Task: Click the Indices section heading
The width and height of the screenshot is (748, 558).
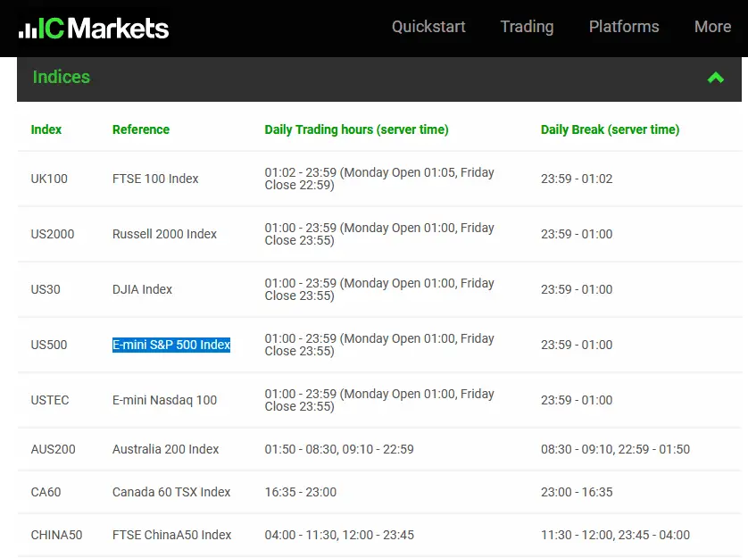Action: pyautogui.click(x=61, y=77)
